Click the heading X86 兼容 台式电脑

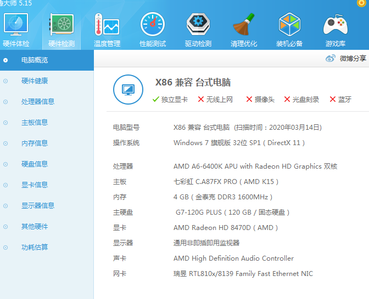point(193,82)
